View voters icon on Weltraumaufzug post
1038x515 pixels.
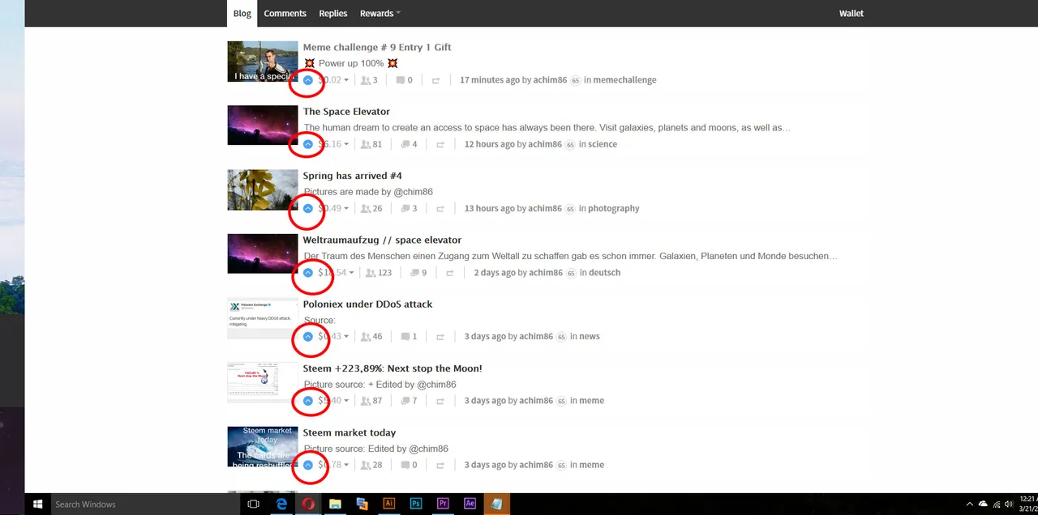tap(370, 273)
